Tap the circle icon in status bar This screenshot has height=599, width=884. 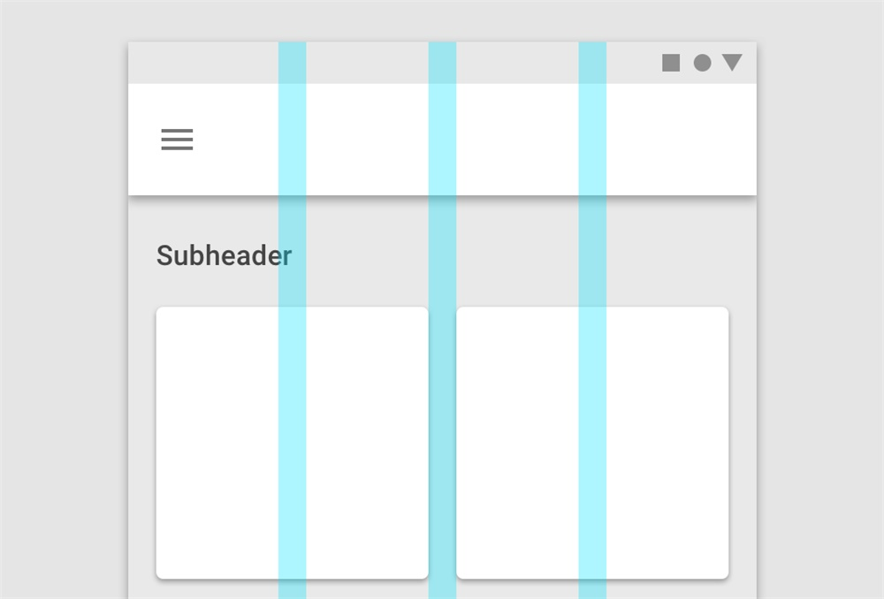click(x=702, y=63)
